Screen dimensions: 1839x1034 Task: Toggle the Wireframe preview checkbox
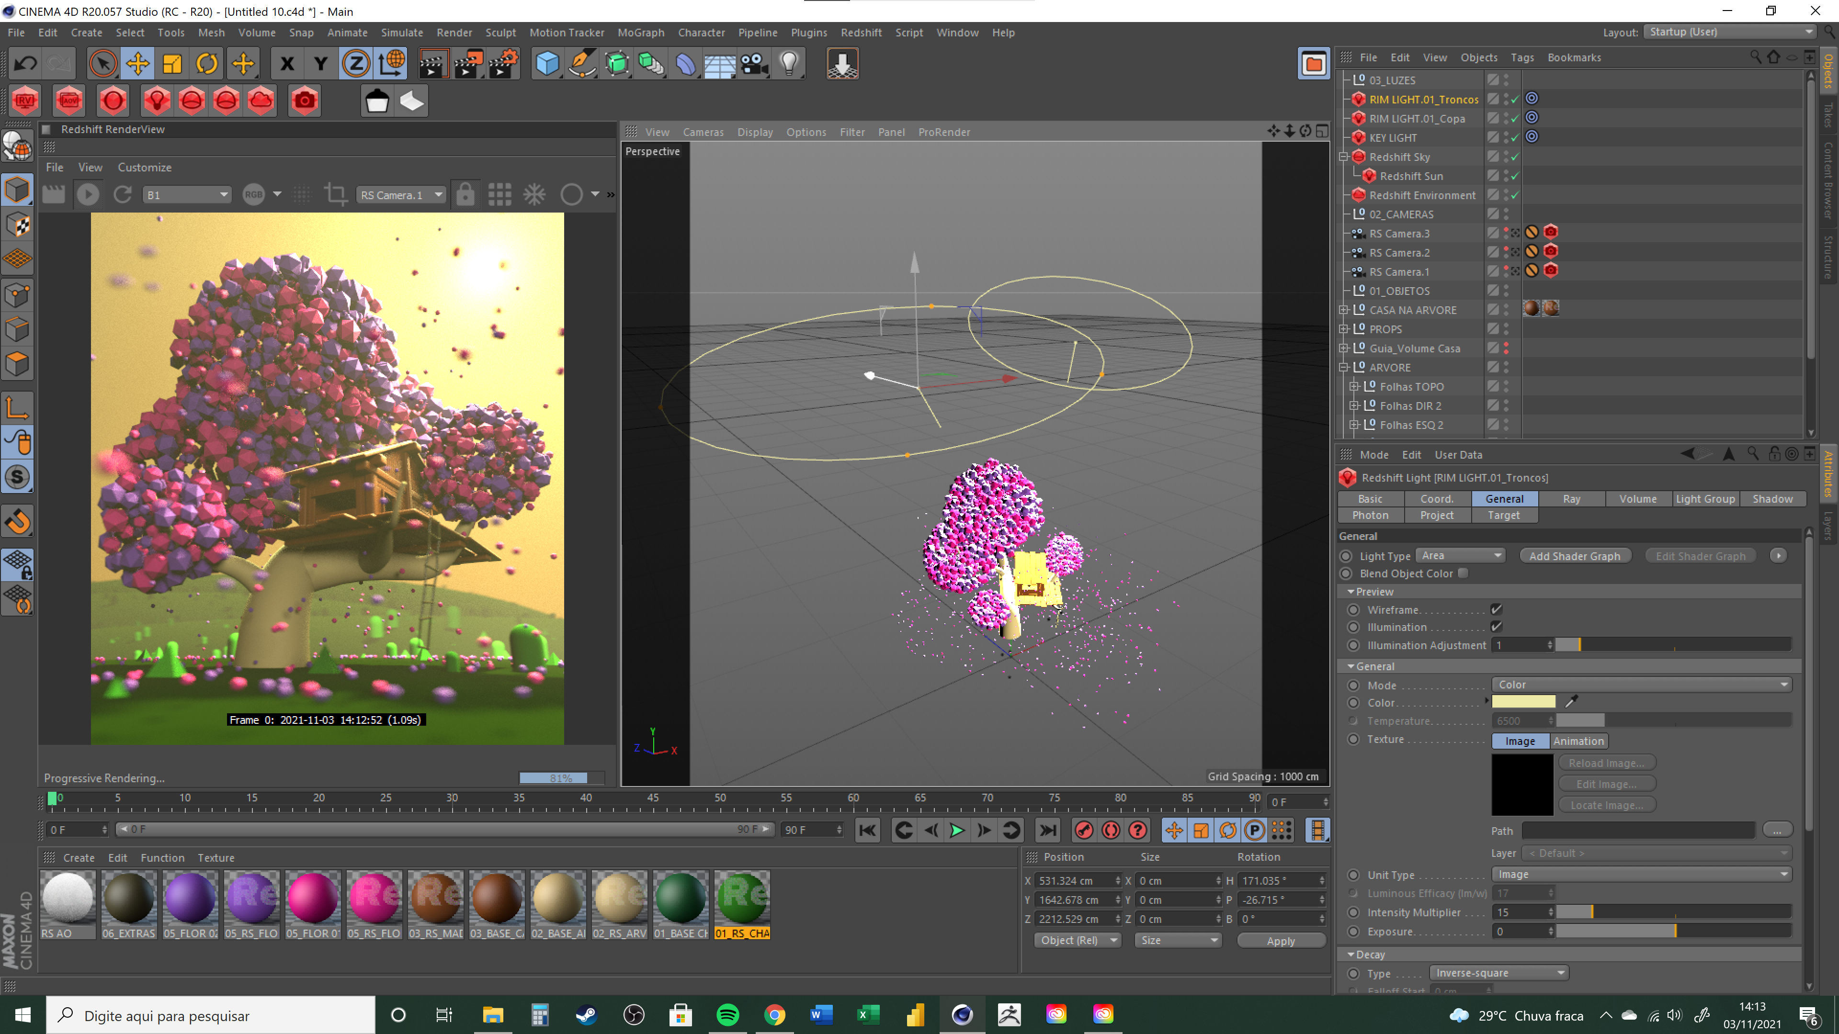(1496, 609)
